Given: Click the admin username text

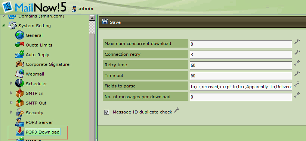Looking at the screenshot, I should click(x=86, y=9).
